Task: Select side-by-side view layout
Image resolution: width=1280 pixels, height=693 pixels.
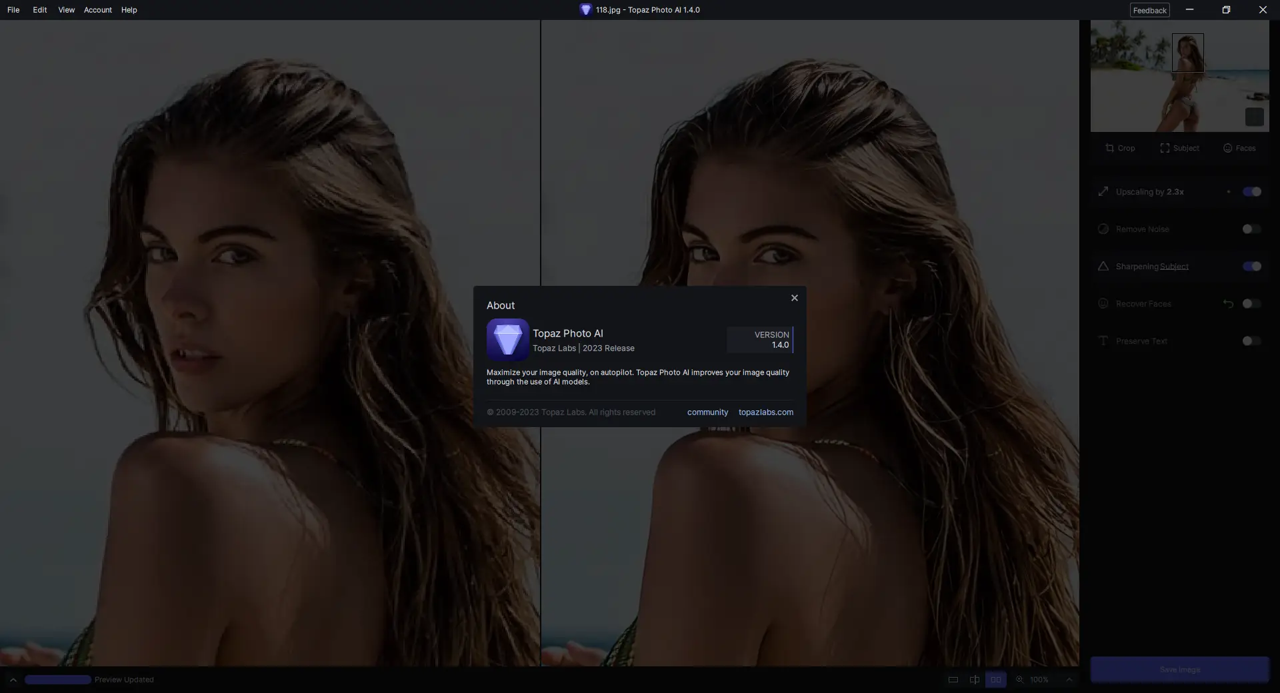Action: tap(996, 680)
